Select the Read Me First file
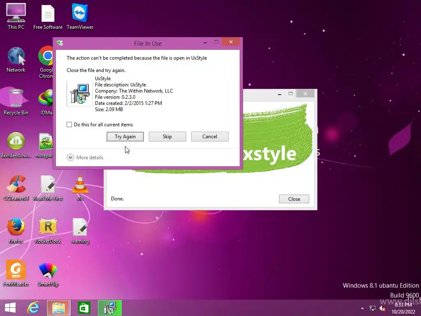Viewport: 421px width, 316px height. tap(48, 188)
